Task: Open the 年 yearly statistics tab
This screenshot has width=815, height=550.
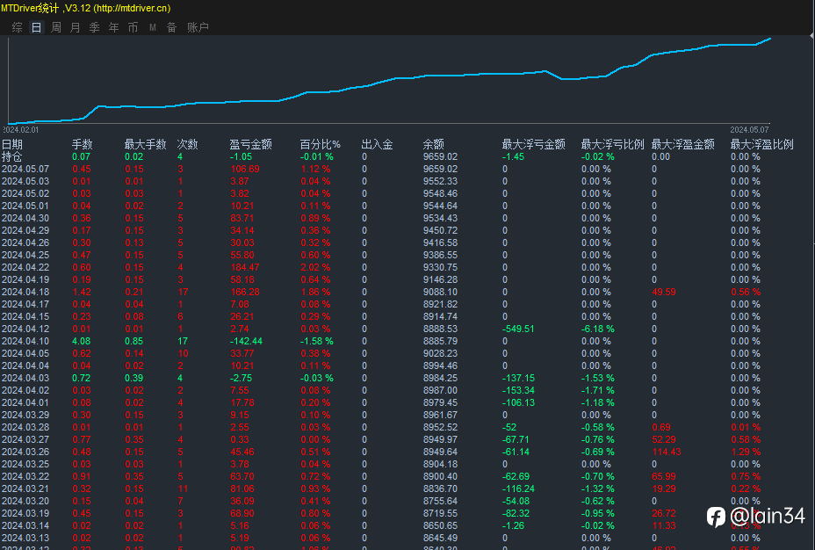Action: [x=113, y=27]
